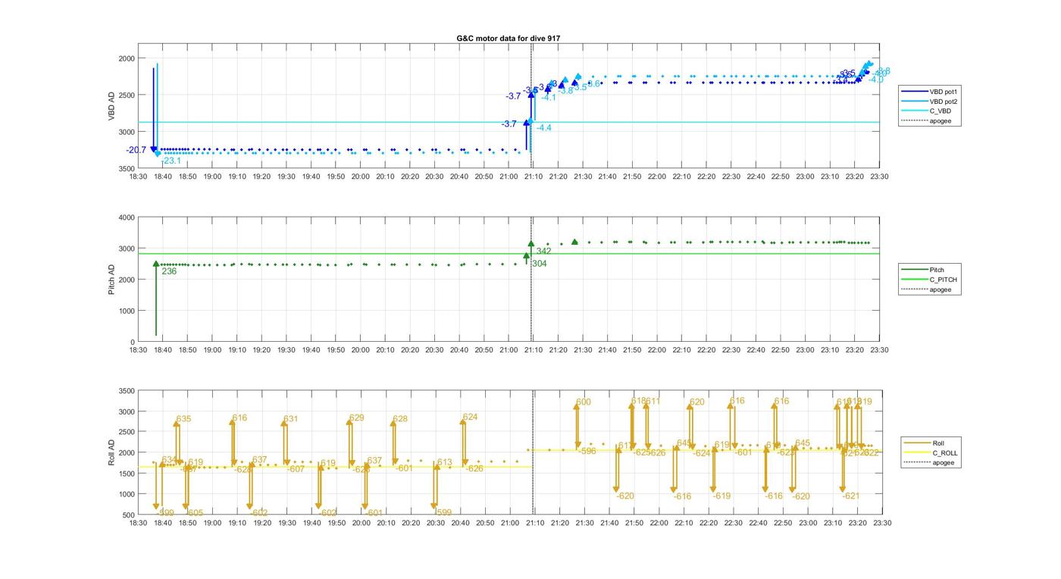Click the title "G&C motor data for dive 917"
This screenshot has height=579, width=1061.
509,38
